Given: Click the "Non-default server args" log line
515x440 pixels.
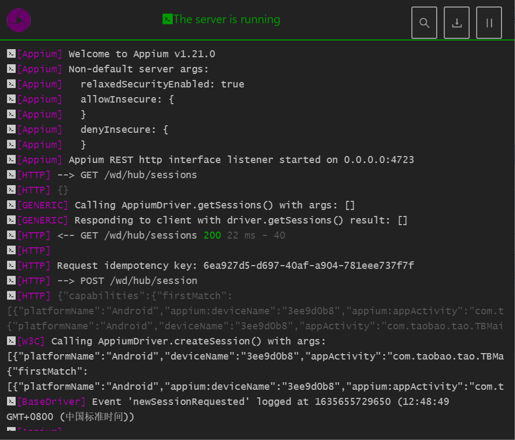Looking at the screenshot, I should 138,69.
